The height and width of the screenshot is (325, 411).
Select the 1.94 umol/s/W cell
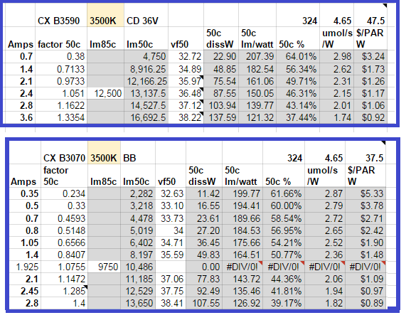click(x=325, y=291)
